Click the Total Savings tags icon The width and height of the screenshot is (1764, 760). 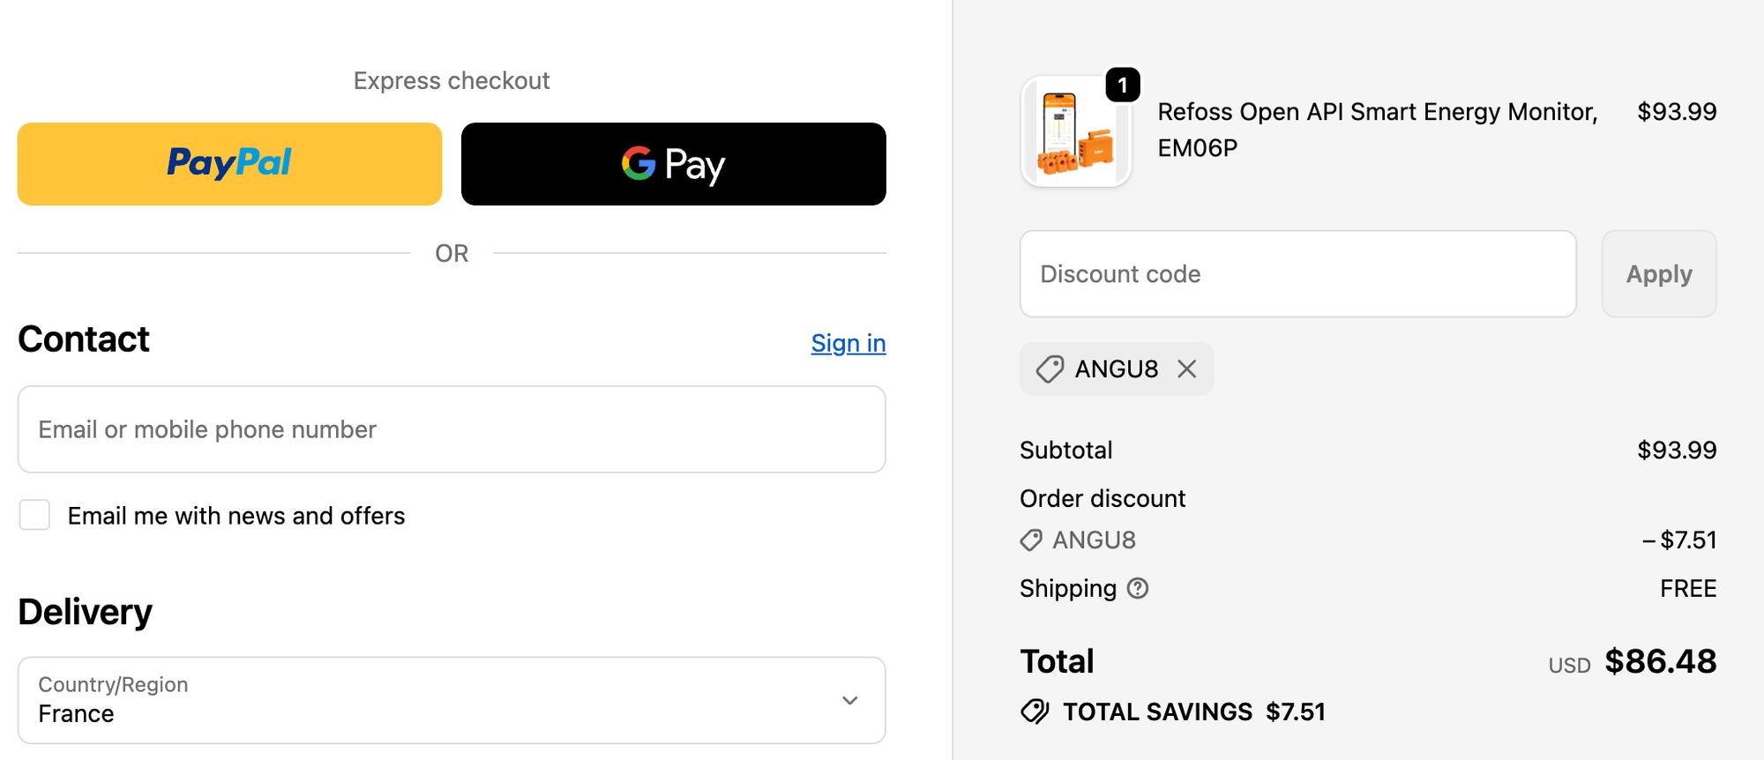point(1035,712)
